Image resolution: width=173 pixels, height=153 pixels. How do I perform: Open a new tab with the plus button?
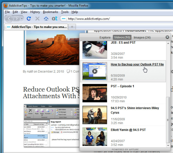point(72,27)
